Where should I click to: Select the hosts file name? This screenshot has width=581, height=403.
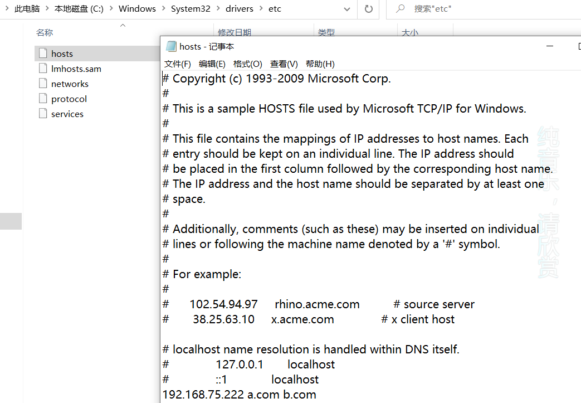62,54
